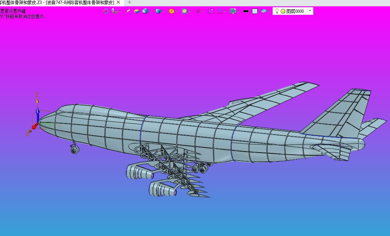Click the purple square sketch icon

tap(211, 11)
